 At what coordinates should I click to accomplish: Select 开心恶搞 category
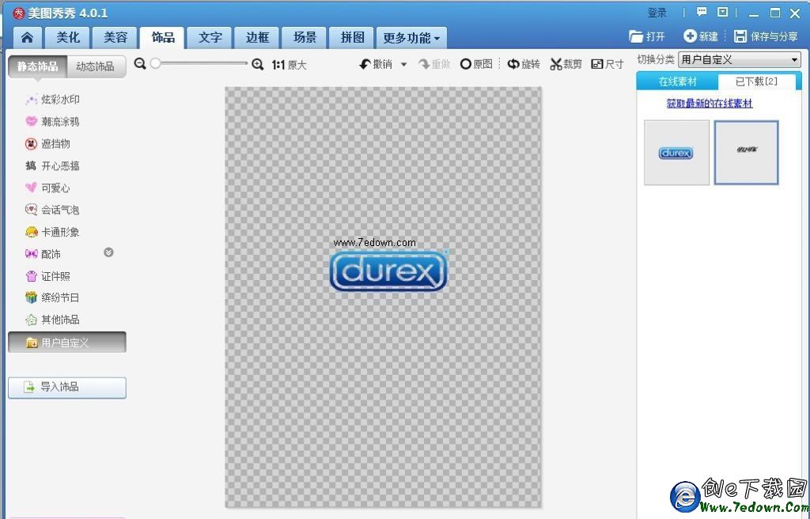(x=53, y=166)
